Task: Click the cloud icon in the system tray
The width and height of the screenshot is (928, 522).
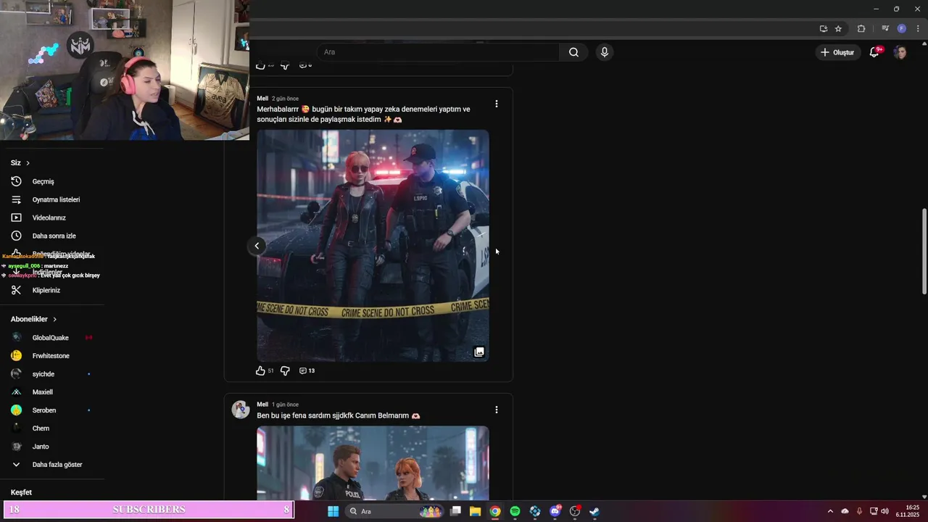Action: [845, 511]
